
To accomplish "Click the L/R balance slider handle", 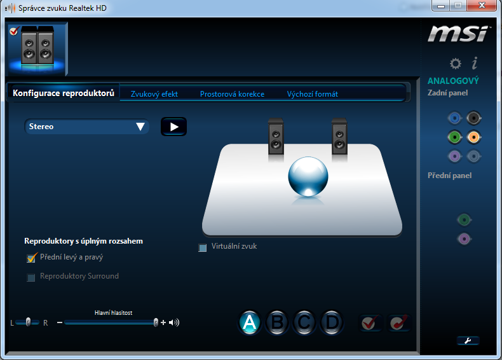I will point(28,322).
